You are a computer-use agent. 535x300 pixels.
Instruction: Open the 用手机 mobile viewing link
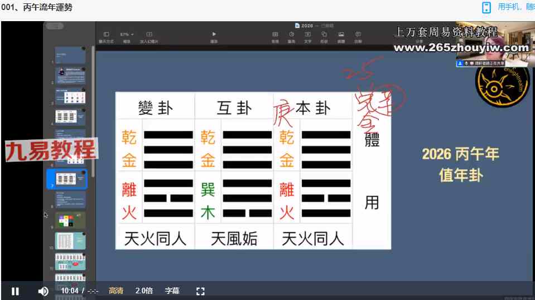515,7
